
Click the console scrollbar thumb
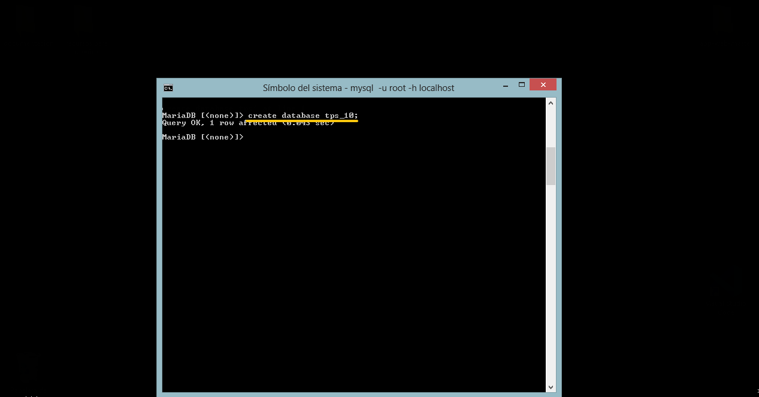click(x=550, y=166)
